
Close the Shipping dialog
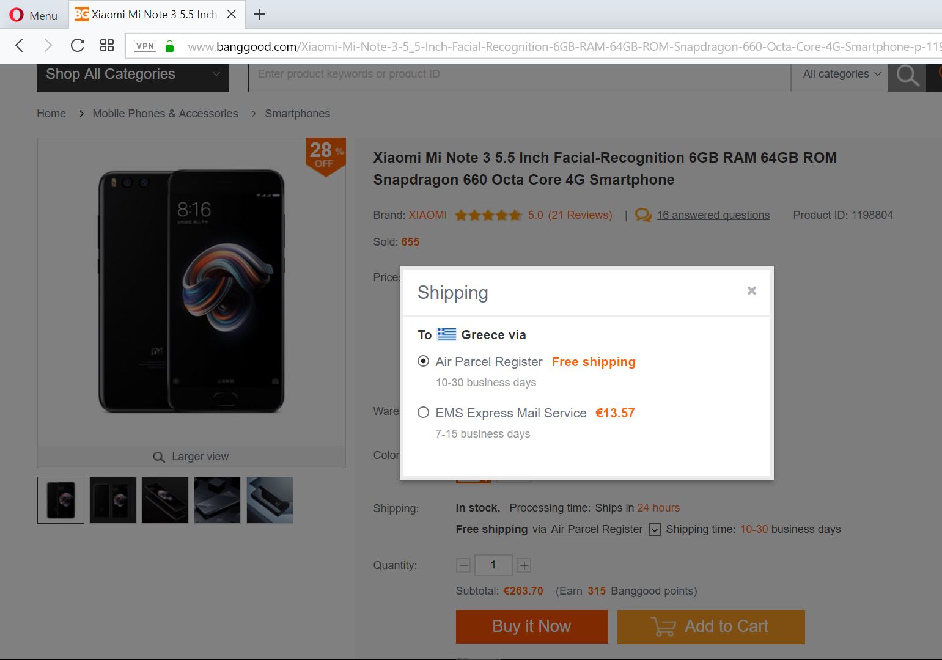752,291
